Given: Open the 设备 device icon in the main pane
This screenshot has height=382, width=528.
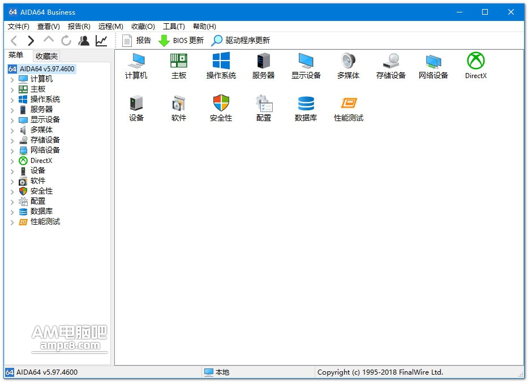Looking at the screenshot, I should coord(136,109).
